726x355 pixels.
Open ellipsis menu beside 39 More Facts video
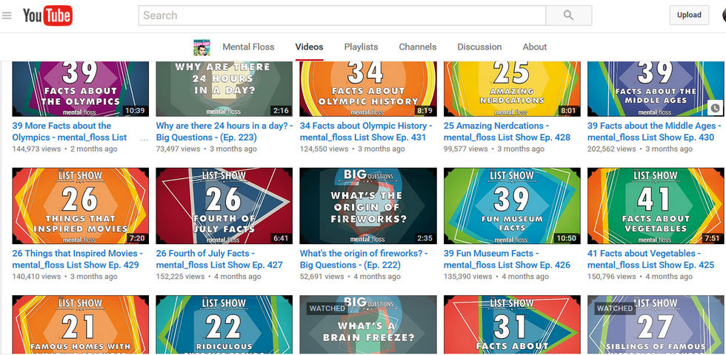(x=144, y=138)
